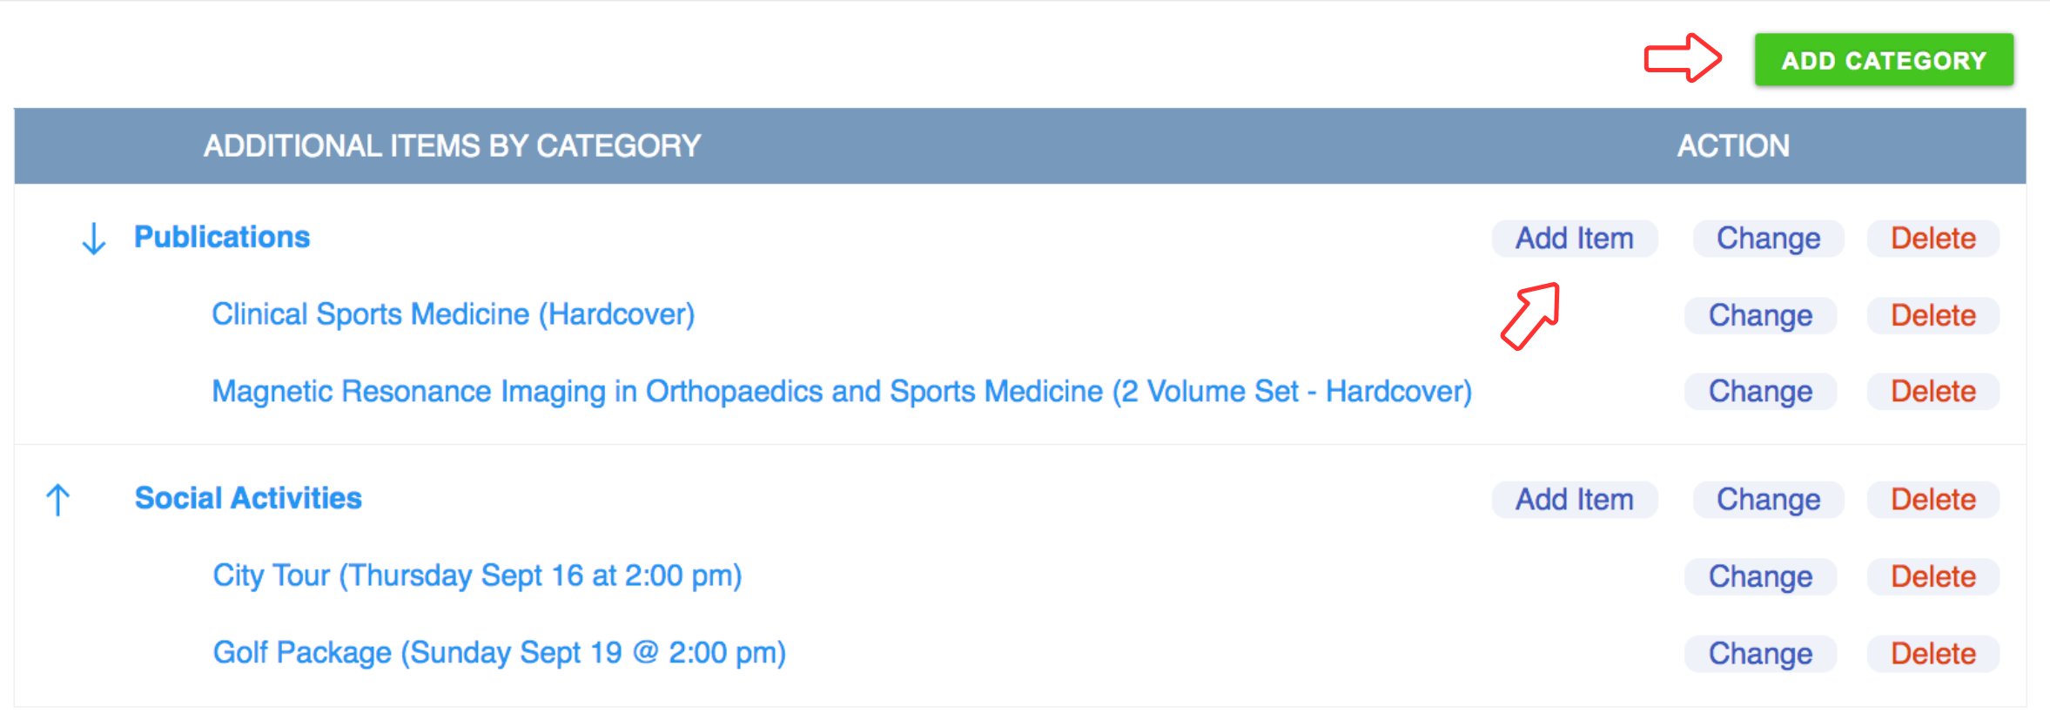2050x727 pixels.
Task: Change Magnetic Resonance Imaging item
Action: [1760, 392]
